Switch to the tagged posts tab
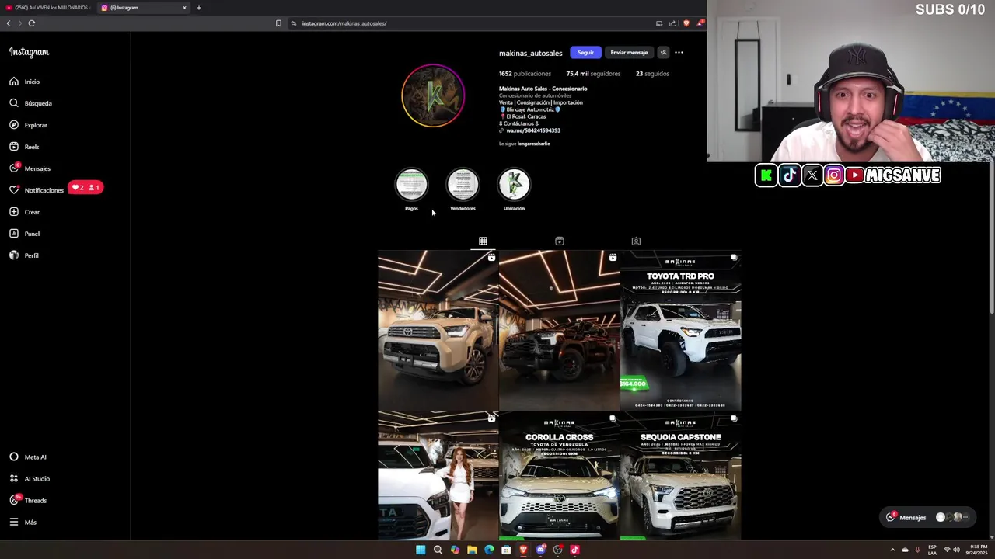The image size is (995, 559). click(x=636, y=241)
